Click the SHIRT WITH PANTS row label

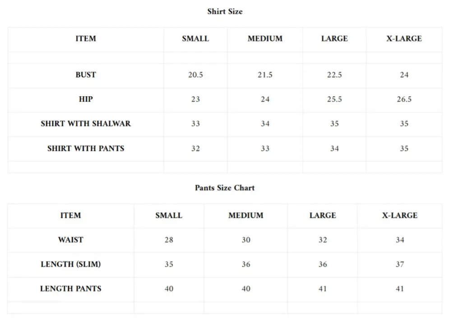pos(86,148)
